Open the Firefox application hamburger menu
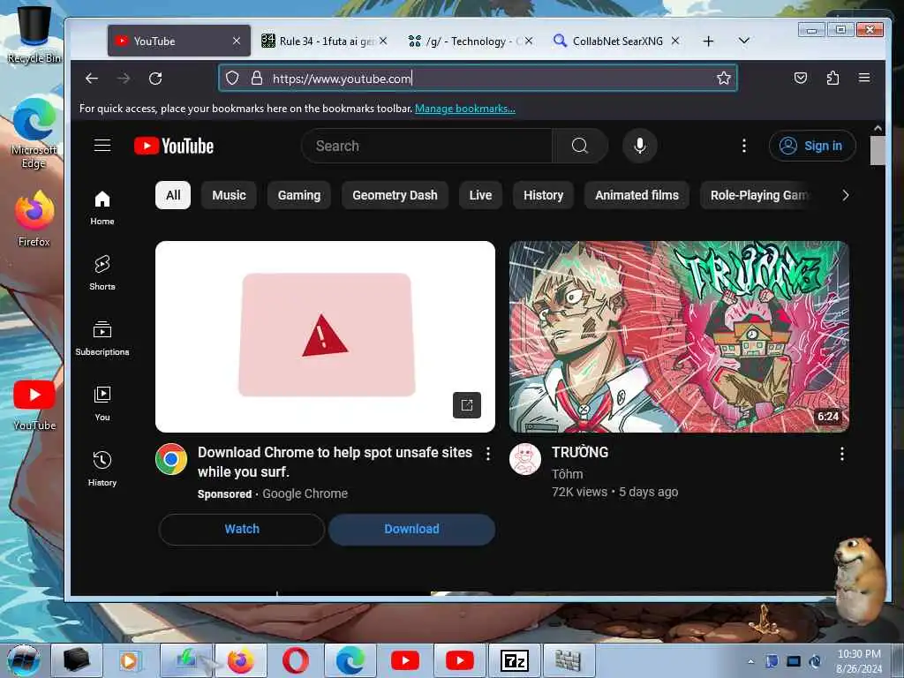904x678 pixels. click(x=863, y=78)
